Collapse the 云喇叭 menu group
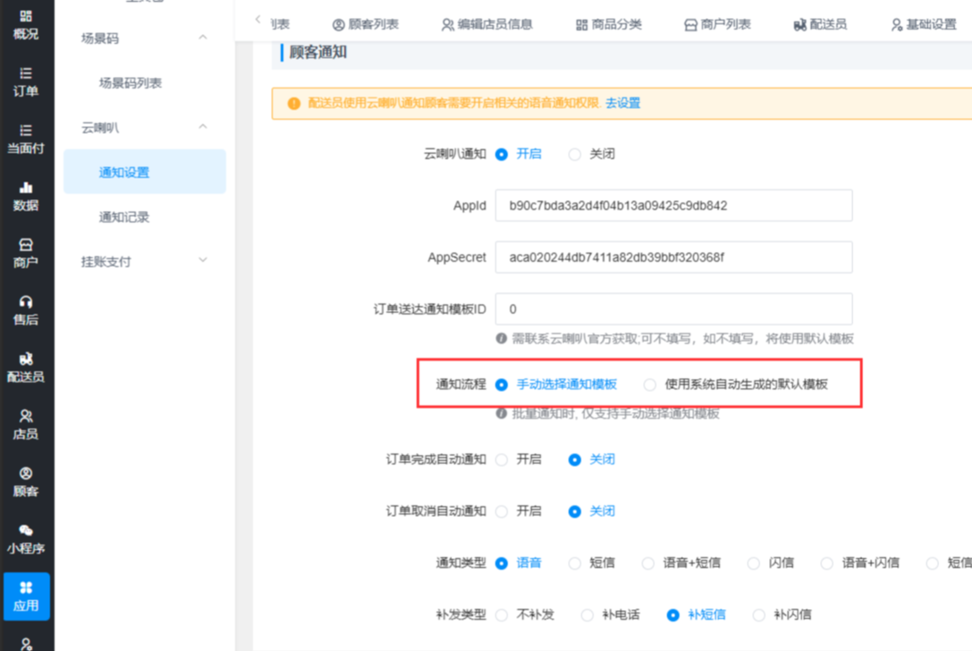The width and height of the screenshot is (972, 651). [x=203, y=127]
